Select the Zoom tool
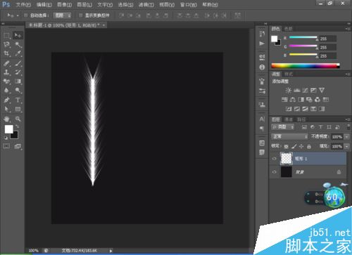The image size is (352, 255). [18, 119]
